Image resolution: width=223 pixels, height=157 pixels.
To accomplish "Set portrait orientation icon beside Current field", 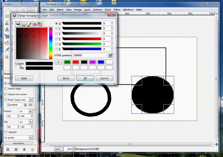I will click(25, 105).
